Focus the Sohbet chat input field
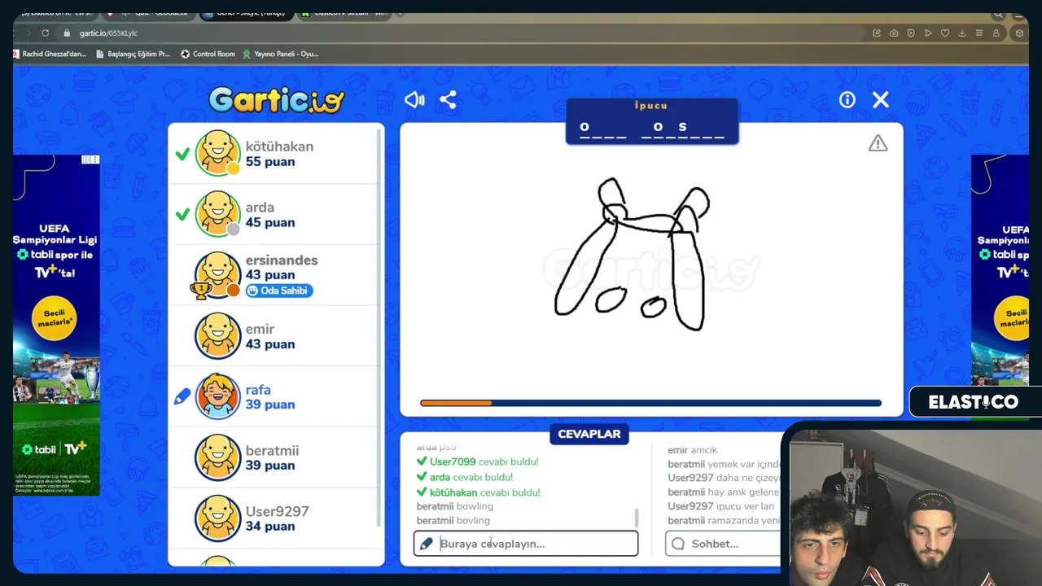 (x=725, y=544)
